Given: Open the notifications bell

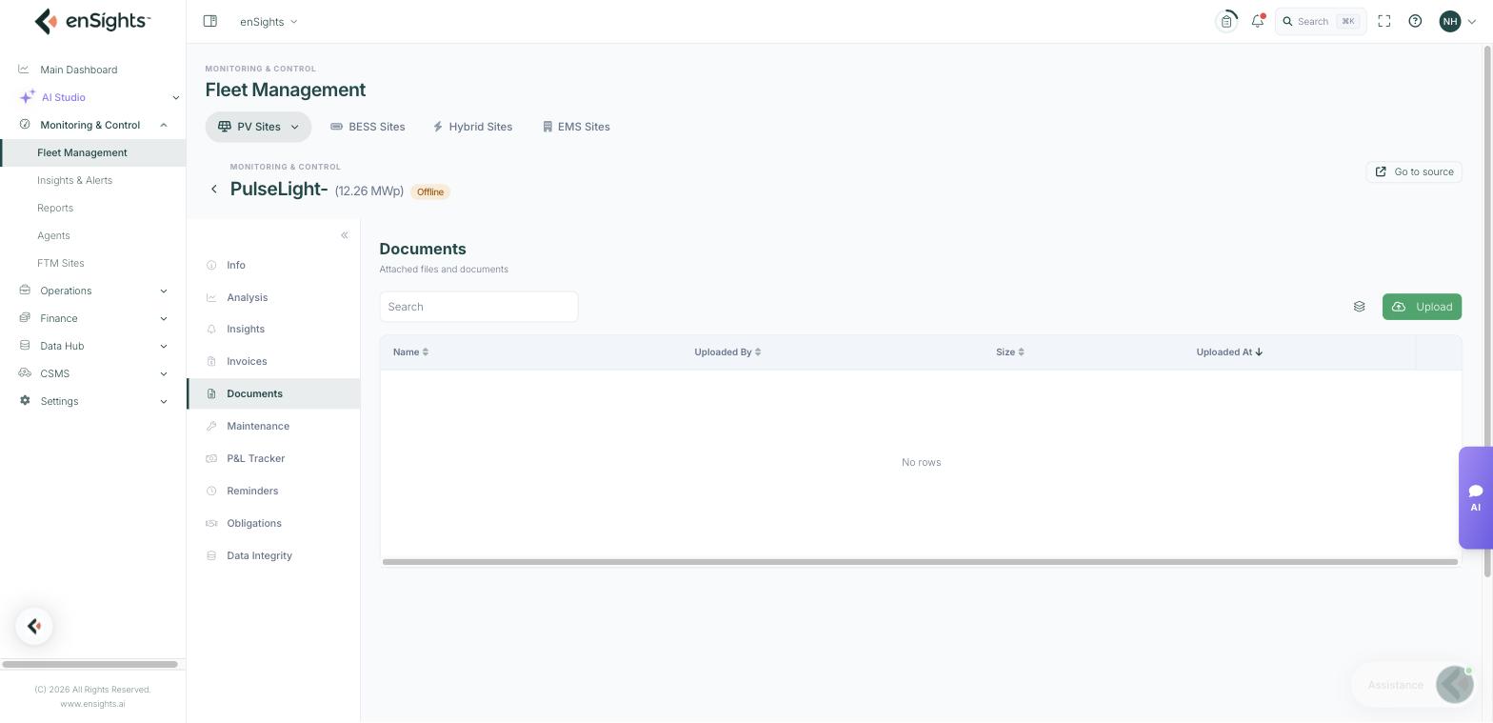Looking at the screenshot, I should click(1258, 21).
